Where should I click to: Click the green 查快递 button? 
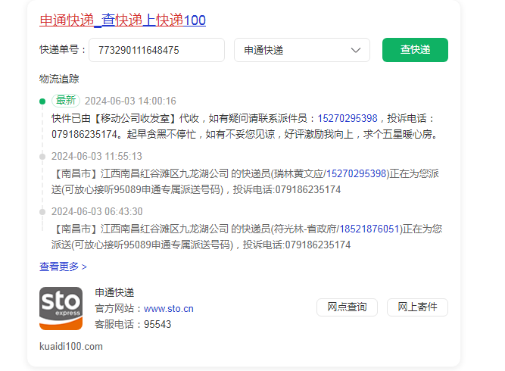(x=415, y=50)
